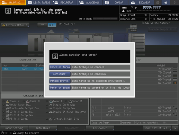Open the Both Sides menu
The width and height of the screenshot is (179, 135).
(x=43, y=128)
